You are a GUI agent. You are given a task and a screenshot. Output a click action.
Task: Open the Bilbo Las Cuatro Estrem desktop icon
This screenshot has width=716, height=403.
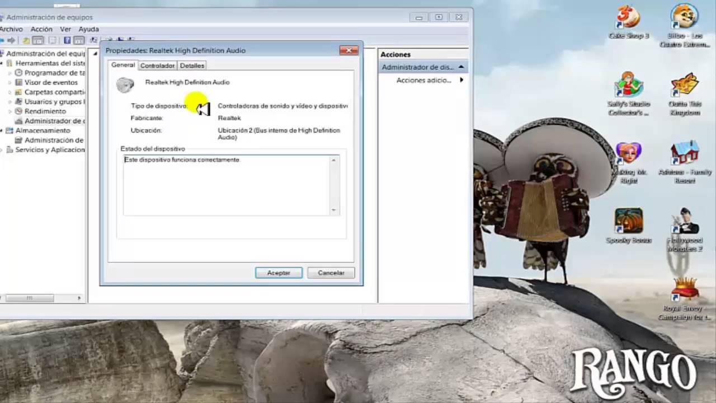coord(685,25)
